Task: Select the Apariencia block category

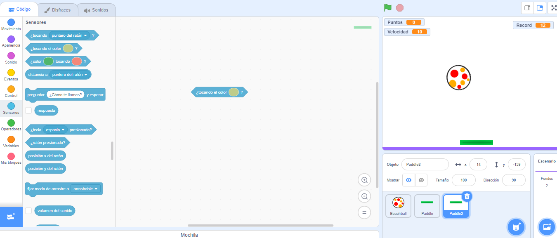Action: tap(11, 41)
